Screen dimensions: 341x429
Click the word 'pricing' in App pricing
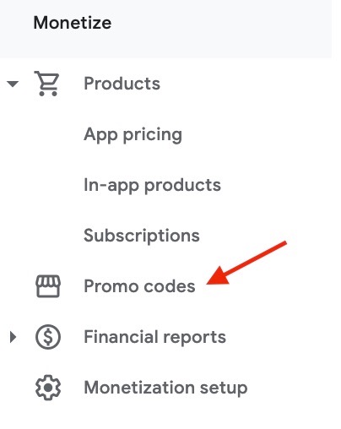153,136
